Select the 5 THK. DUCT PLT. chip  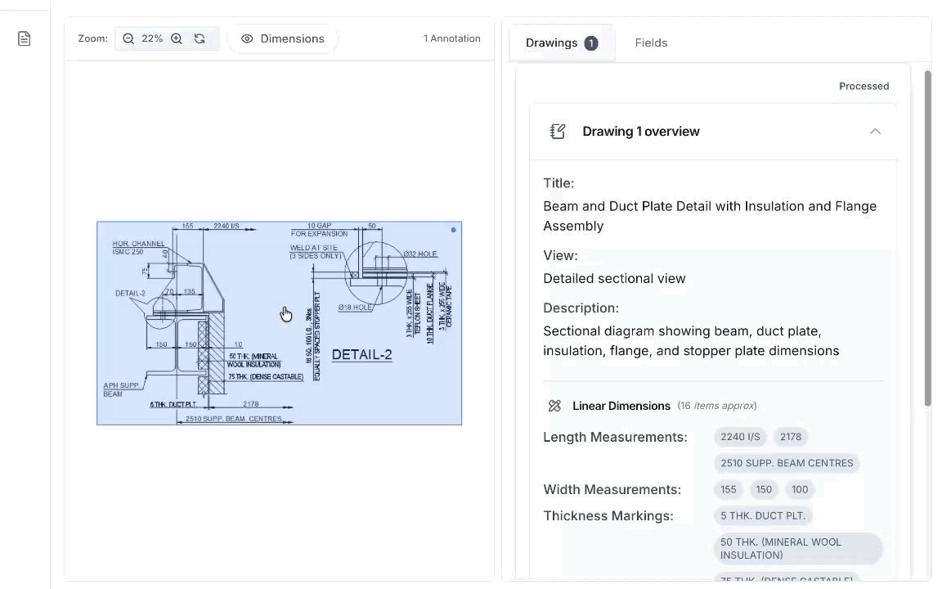click(x=762, y=515)
